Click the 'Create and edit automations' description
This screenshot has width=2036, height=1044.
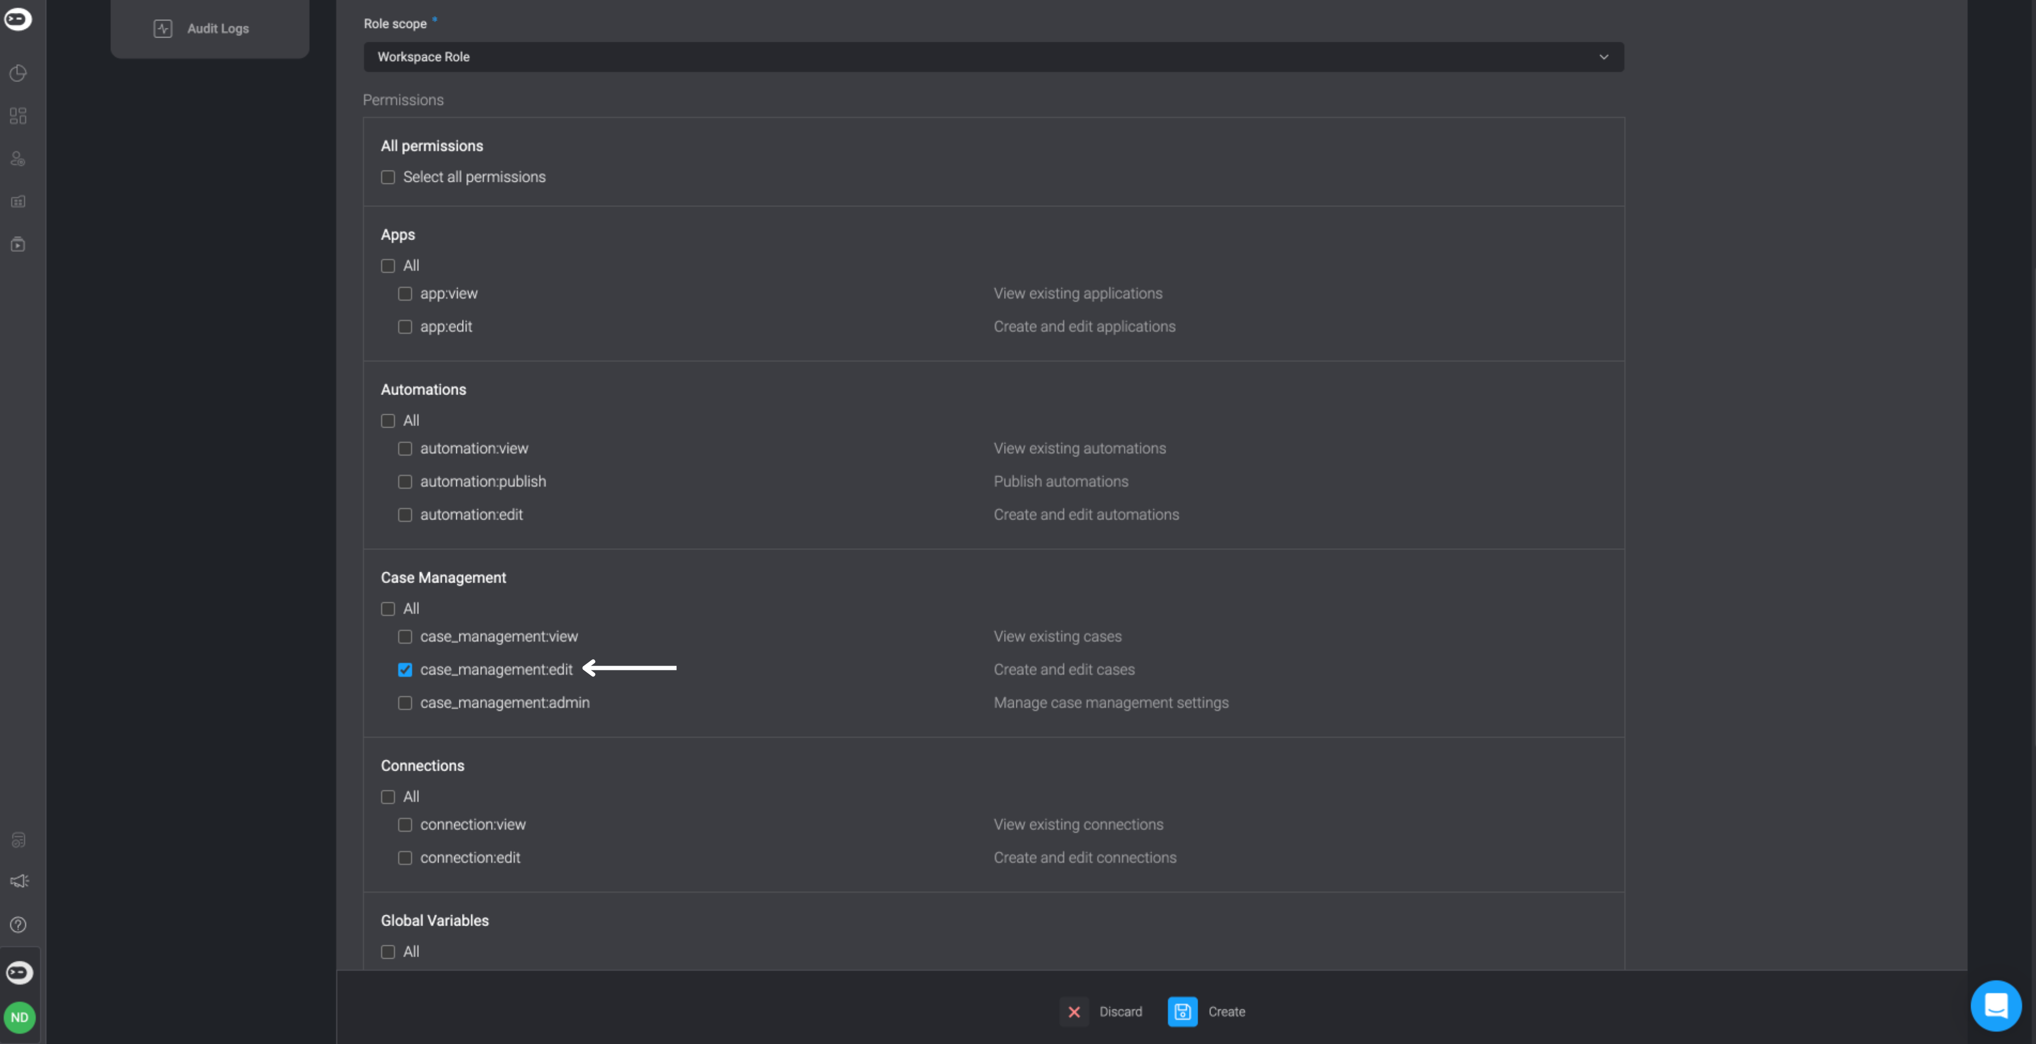coord(1086,514)
